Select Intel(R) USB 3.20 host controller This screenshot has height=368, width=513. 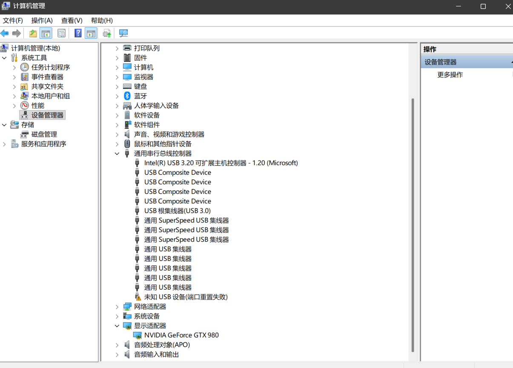click(x=221, y=163)
